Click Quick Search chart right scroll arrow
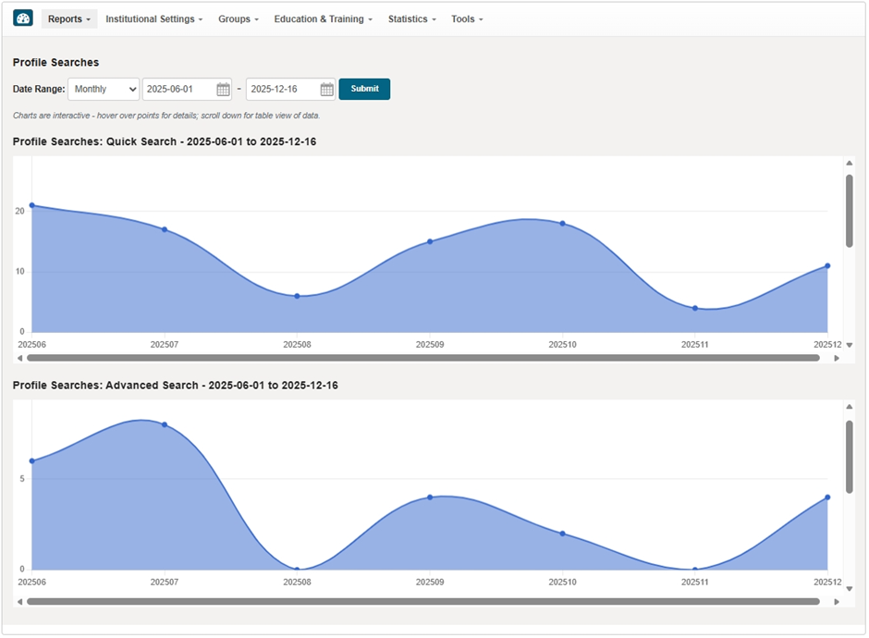The width and height of the screenshot is (869, 638). coord(837,358)
